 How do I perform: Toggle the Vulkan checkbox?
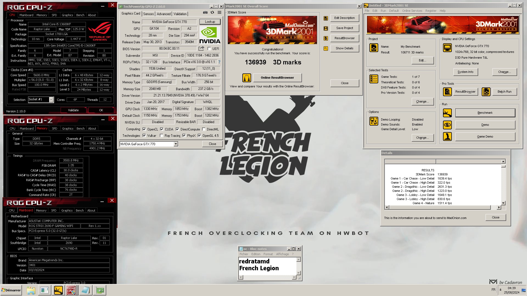[x=144, y=135]
